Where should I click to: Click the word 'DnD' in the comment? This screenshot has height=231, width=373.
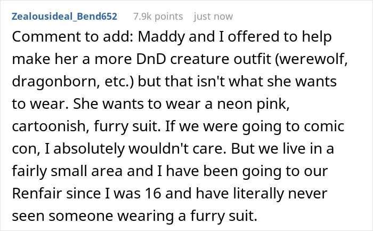[151, 59]
